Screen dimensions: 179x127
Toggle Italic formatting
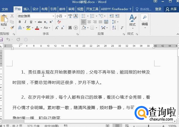click(x=25, y=22)
